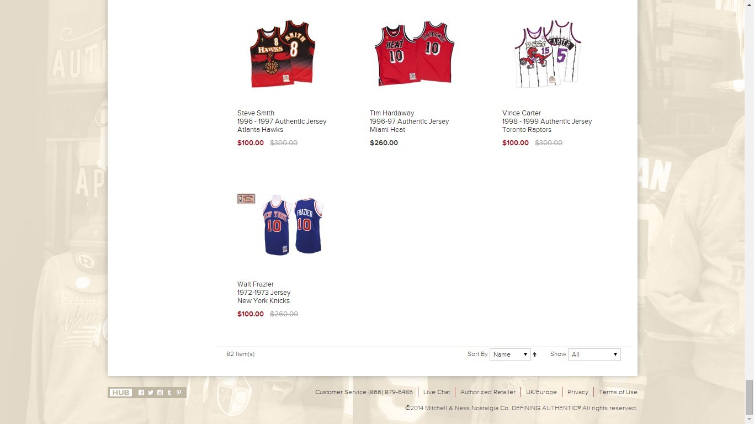
Task: Open the Twitter bird icon
Action: (x=151, y=393)
